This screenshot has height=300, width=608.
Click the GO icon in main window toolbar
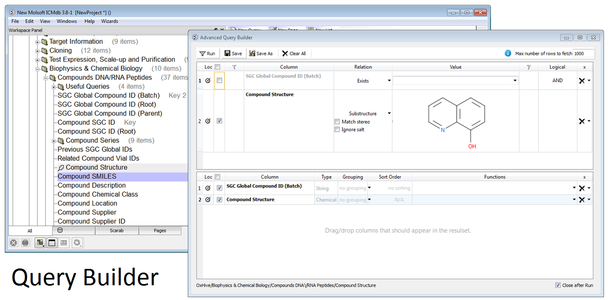pos(25,243)
